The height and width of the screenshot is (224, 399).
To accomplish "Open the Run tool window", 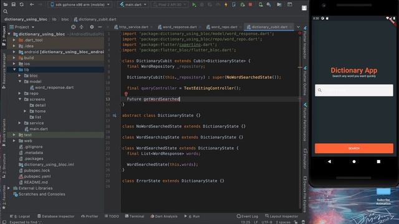I will click(x=192, y=216).
